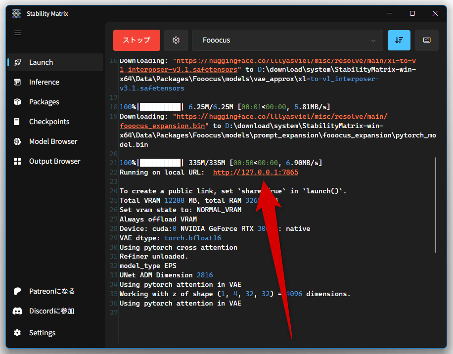Click the package dropdown chevron arrow
This screenshot has height=354, width=453.
pos(373,41)
